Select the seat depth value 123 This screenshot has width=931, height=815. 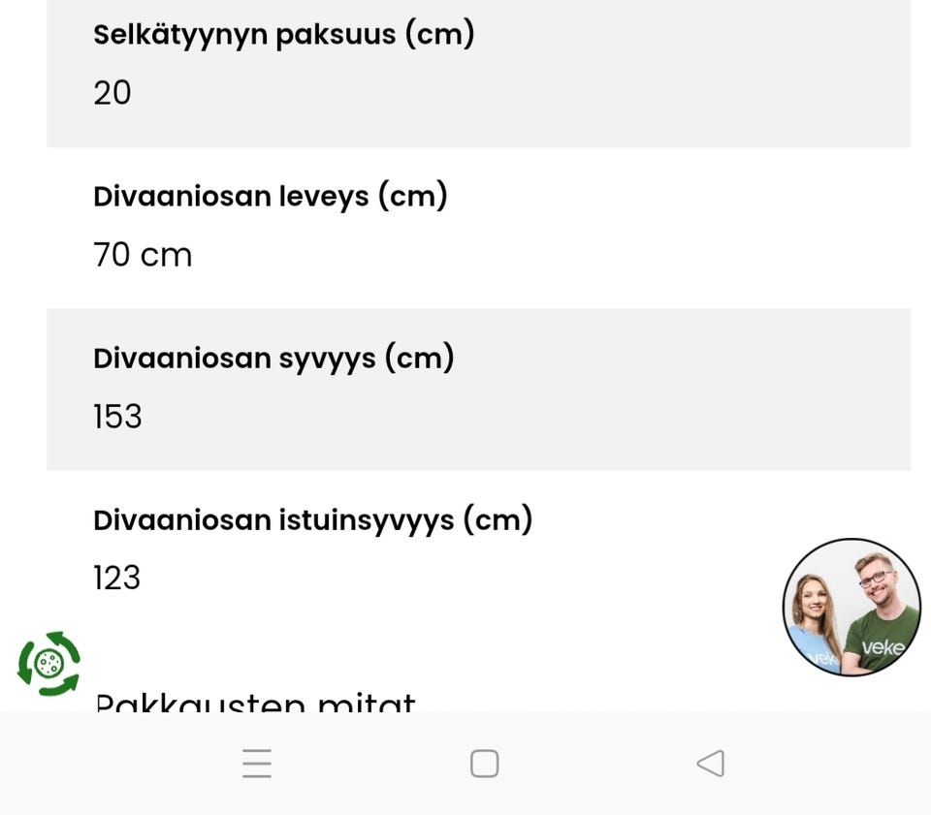click(x=117, y=579)
